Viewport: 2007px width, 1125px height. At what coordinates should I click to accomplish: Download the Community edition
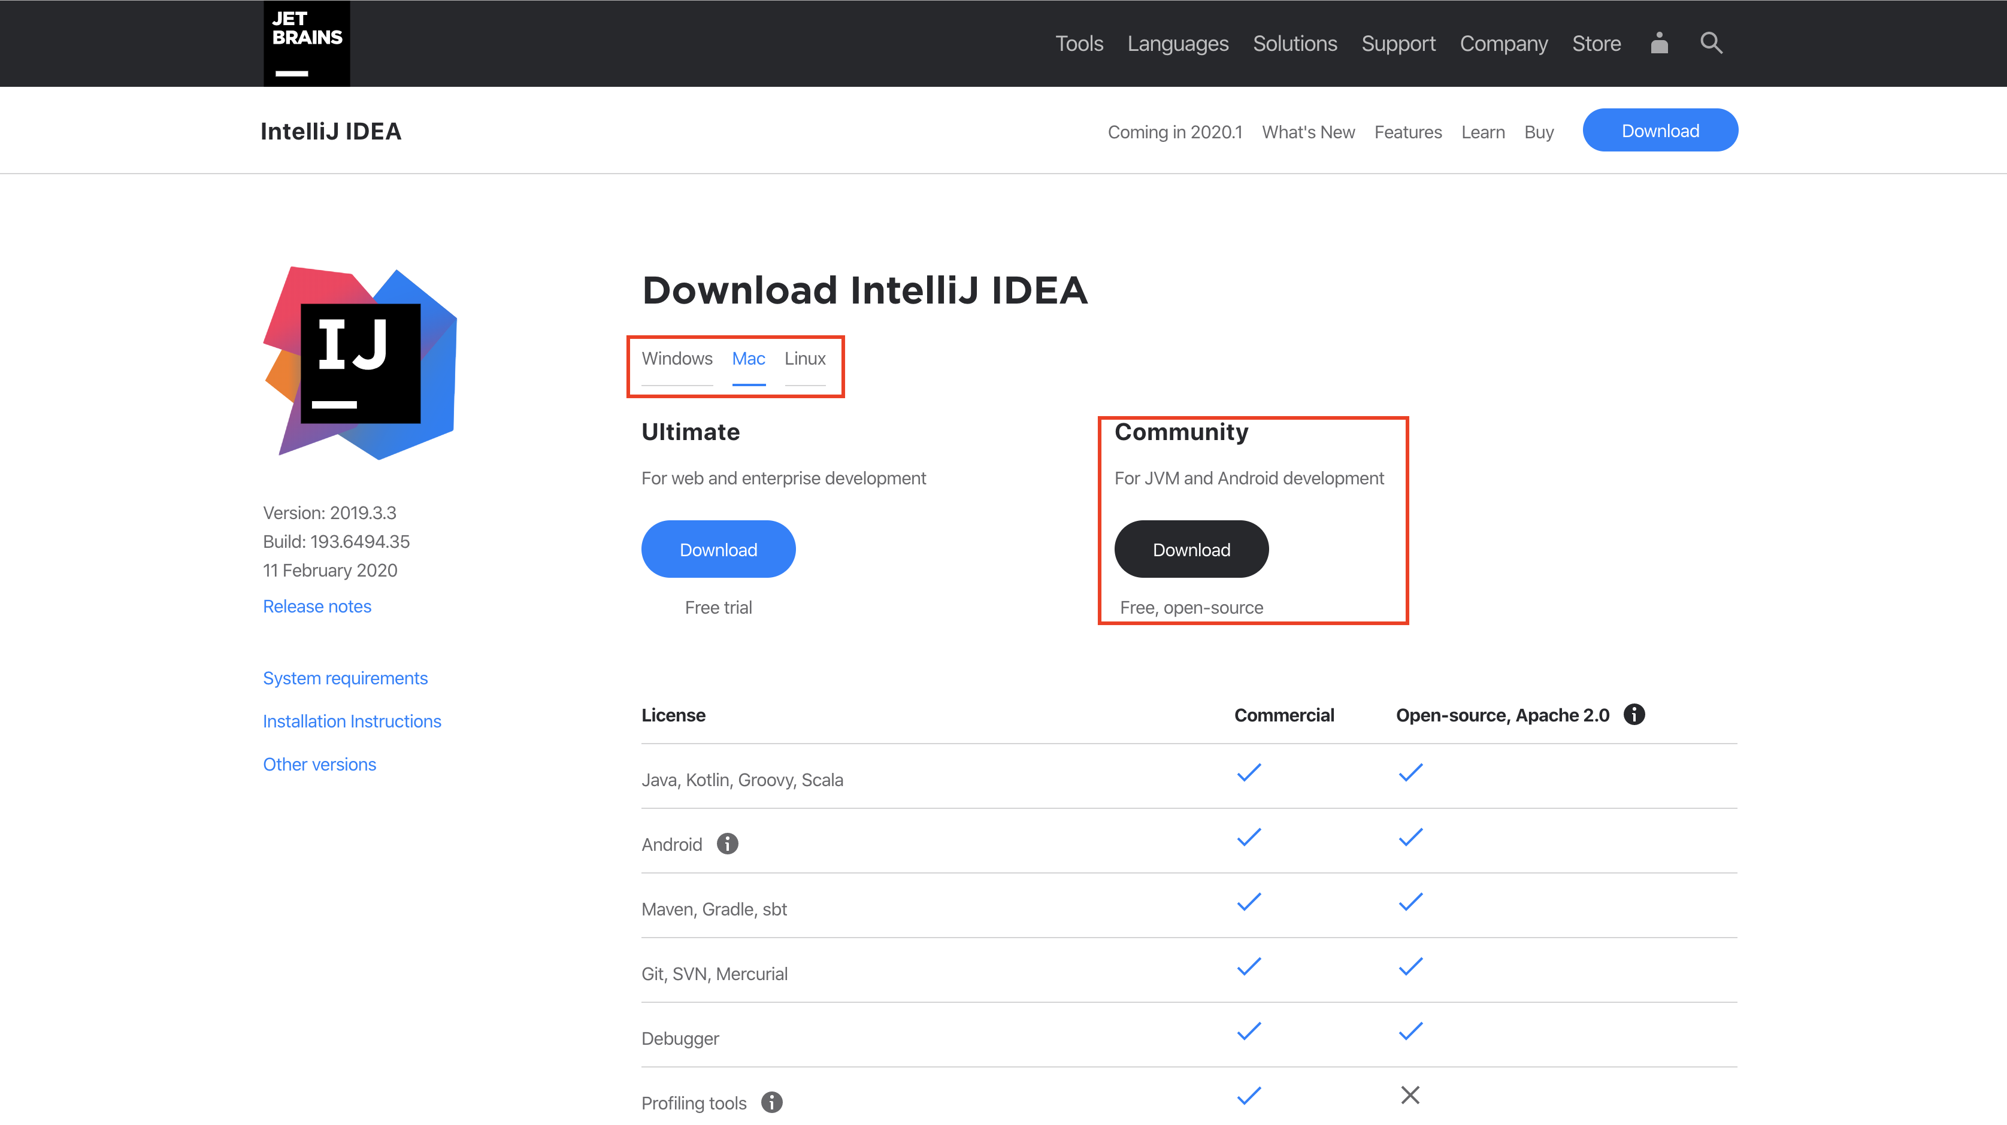pyautogui.click(x=1191, y=548)
